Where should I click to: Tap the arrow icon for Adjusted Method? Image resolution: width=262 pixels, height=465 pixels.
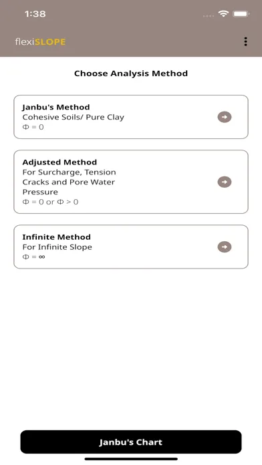click(x=225, y=182)
